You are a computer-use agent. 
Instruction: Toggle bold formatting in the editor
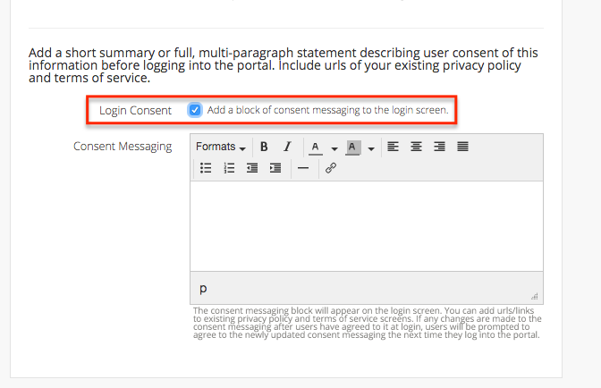click(x=264, y=147)
